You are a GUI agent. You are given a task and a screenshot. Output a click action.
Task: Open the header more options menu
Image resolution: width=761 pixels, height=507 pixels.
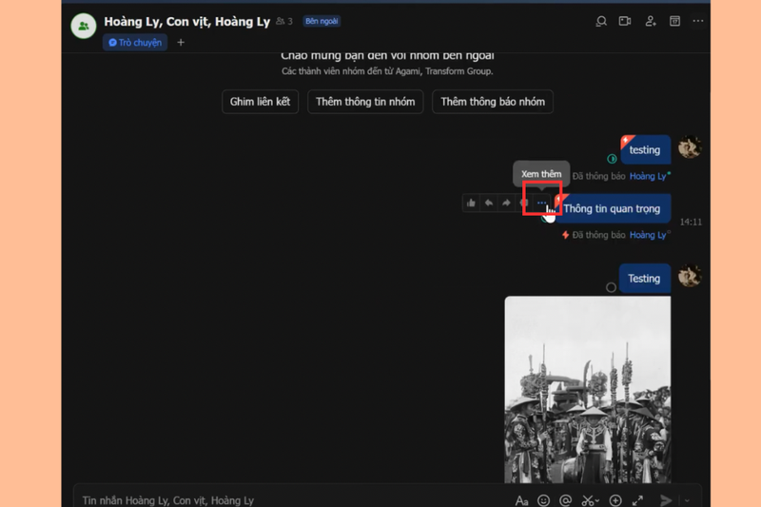click(x=698, y=21)
